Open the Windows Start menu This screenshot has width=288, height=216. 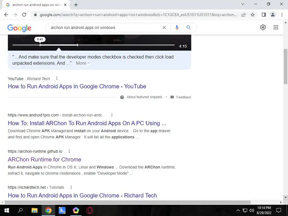pyautogui.click(x=7, y=210)
